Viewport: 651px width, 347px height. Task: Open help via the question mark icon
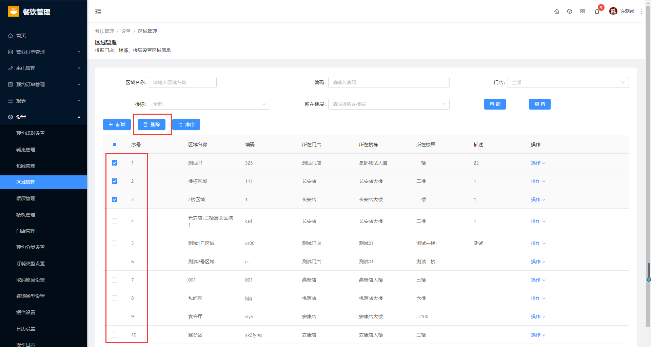pos(570,11)
